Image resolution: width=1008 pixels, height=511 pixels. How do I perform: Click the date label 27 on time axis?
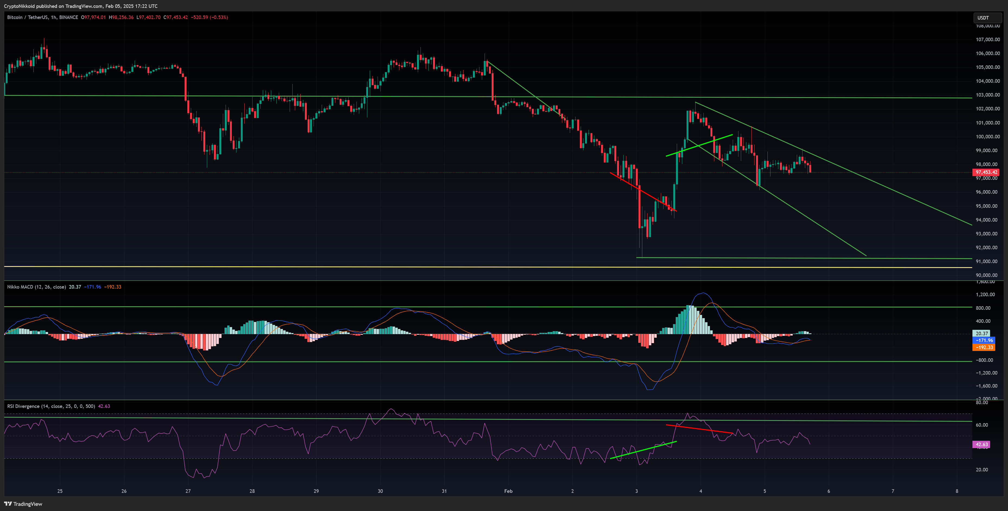188,491
